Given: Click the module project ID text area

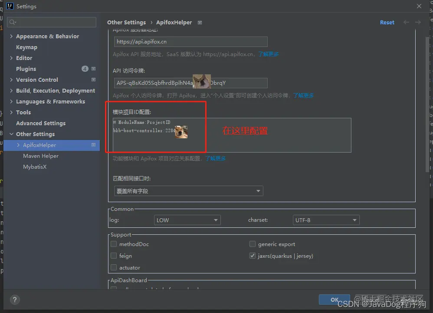Looking at the screenshot, I should coord(232,135).
